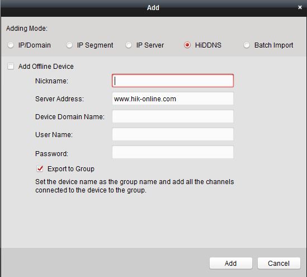
Task: Select the HiDDNS radio button
Action: tap(187, 45)
